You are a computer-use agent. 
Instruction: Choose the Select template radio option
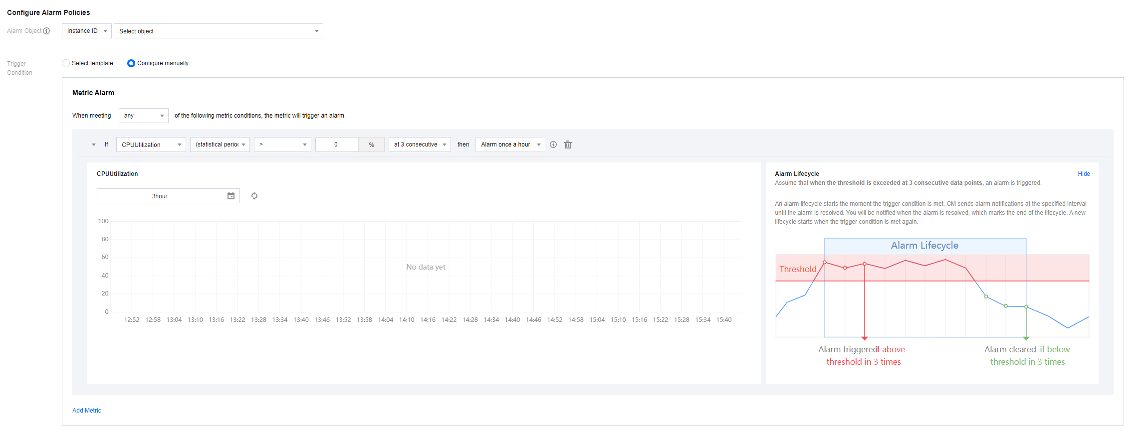point(66,63)
